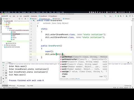The image size is (134, 100).
Task: Expand the out folder
Action: coord(4,25)
